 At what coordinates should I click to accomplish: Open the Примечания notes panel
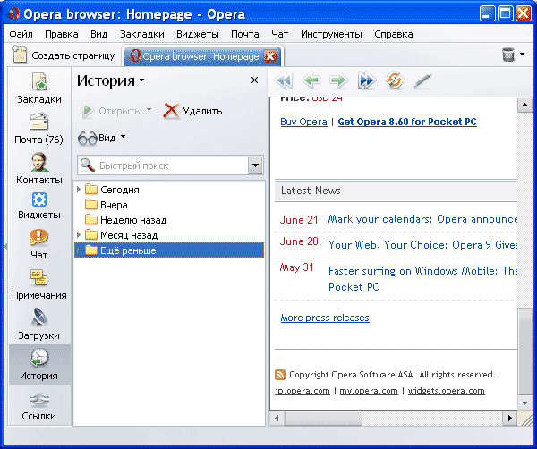point(38,284)
